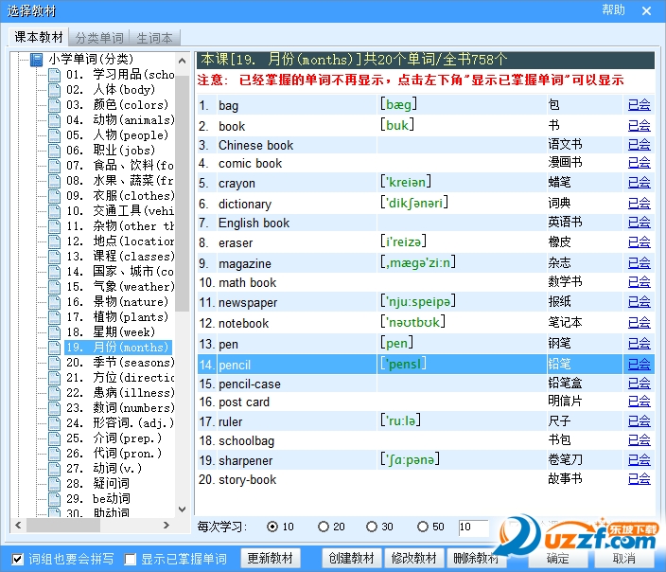Image resolution: width=666 pixels, height=572 pixels.
Task: Click the page icon for 01. 学习用品
Action: coord(54,75)
